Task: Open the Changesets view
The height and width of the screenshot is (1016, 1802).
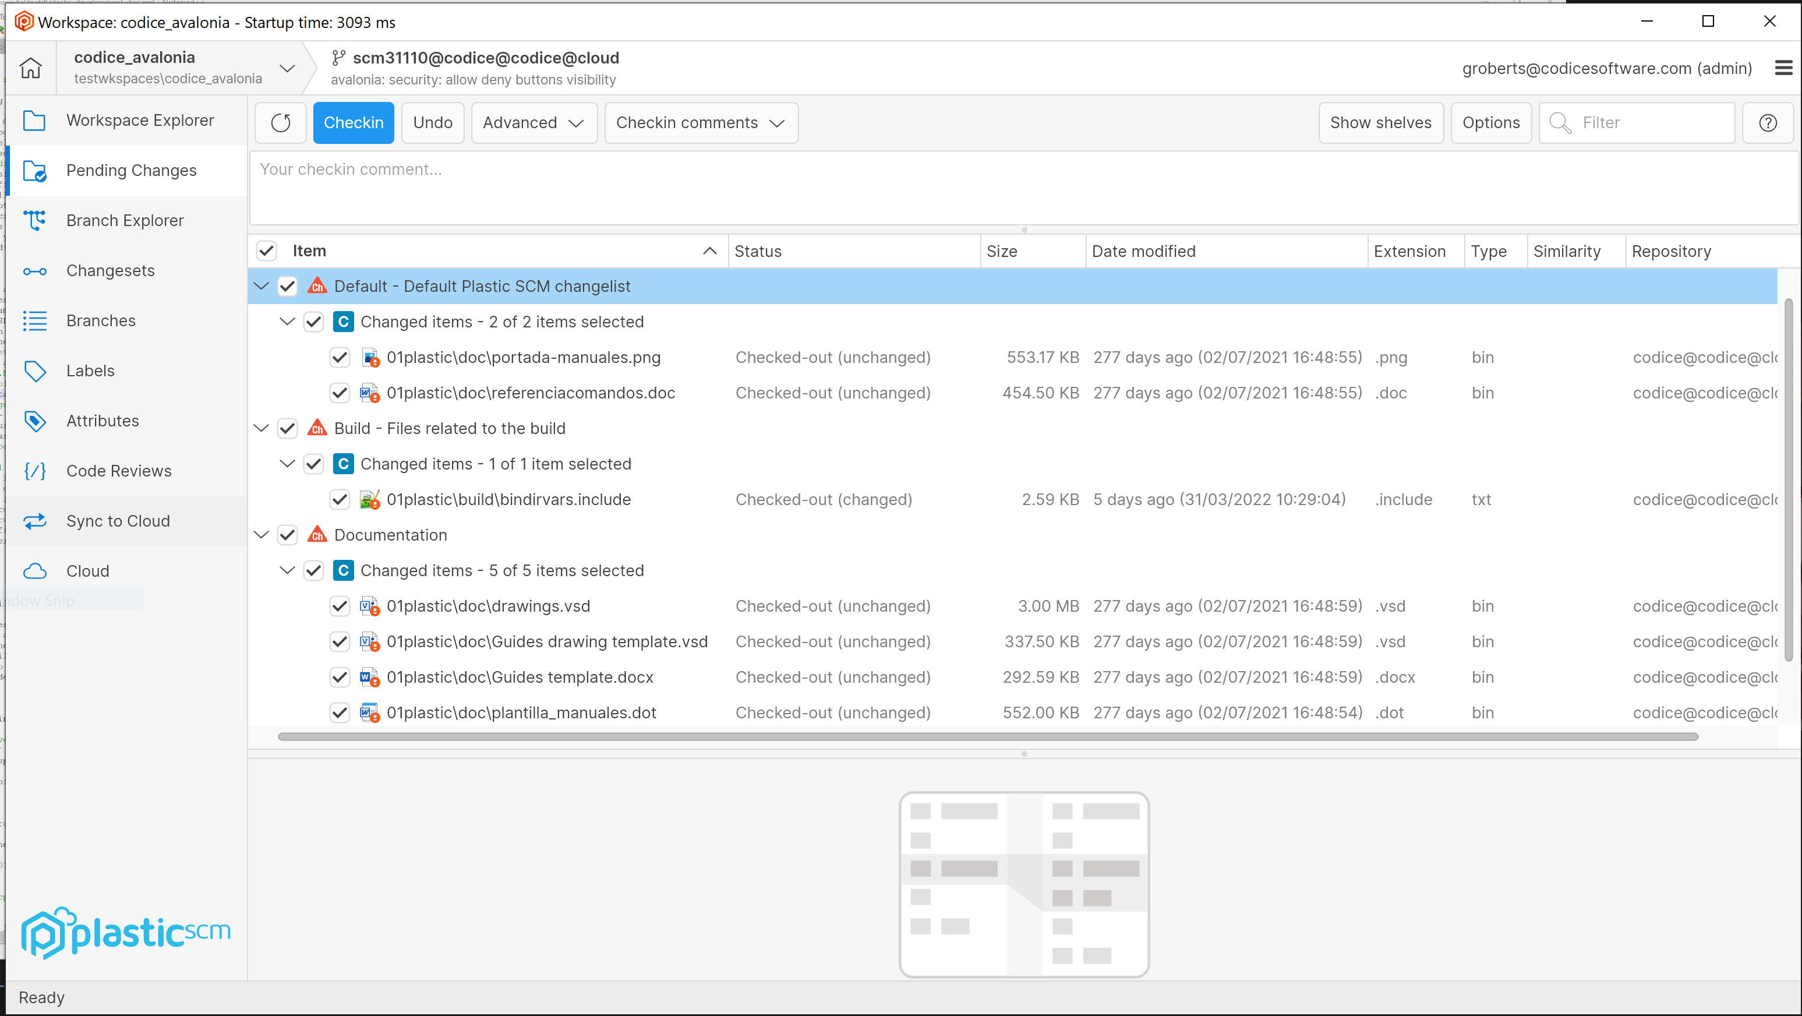Action: coord(110,270)
